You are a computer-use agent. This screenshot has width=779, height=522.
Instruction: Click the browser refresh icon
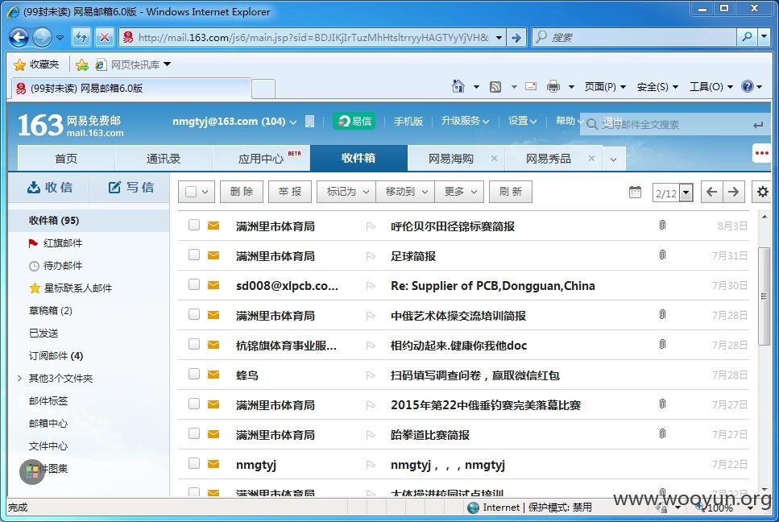point(81,37)
